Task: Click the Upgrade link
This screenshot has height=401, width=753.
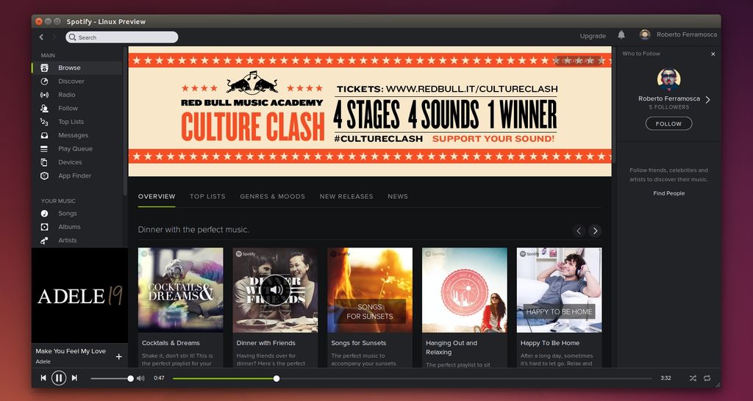Action: 593,36
